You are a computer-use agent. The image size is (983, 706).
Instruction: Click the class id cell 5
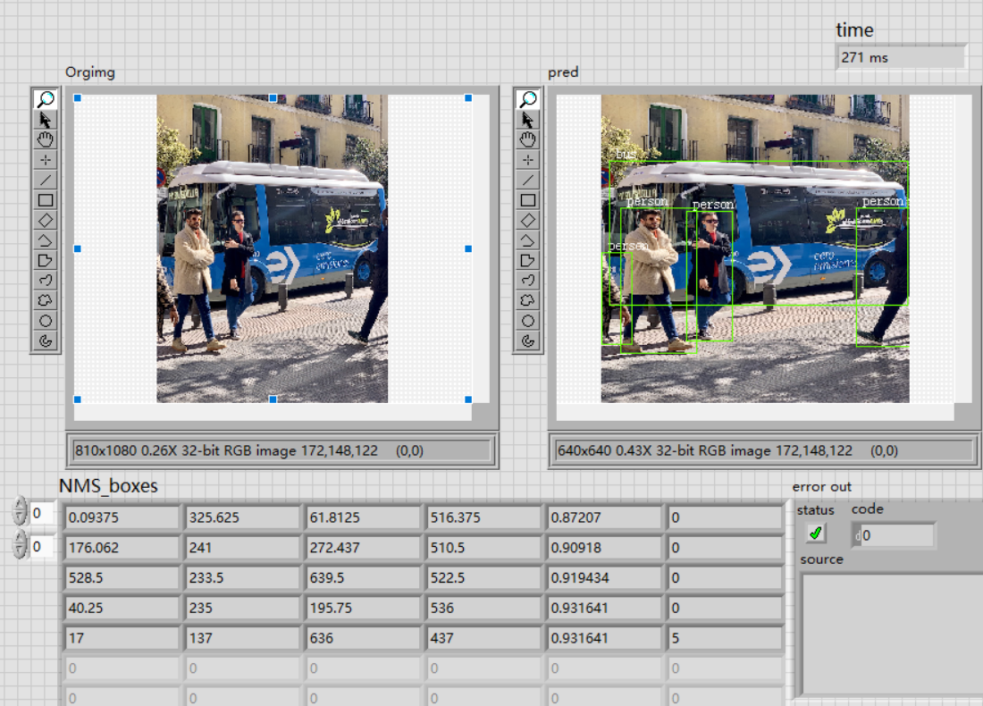click(726, 638)
